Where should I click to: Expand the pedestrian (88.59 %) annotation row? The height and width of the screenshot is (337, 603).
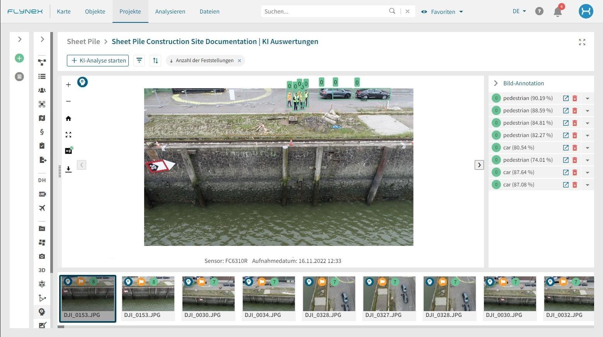pos(587,111)
